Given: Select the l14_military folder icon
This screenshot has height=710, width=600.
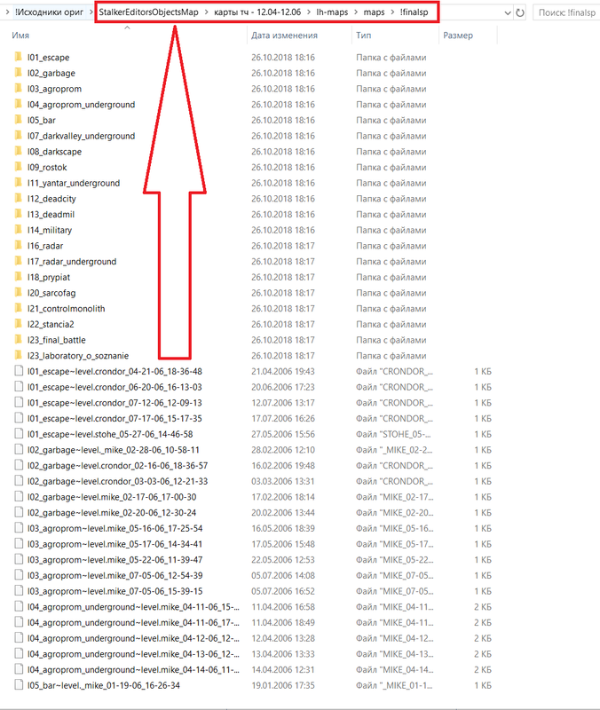Looking at the screenshot, I should [19, 230].
